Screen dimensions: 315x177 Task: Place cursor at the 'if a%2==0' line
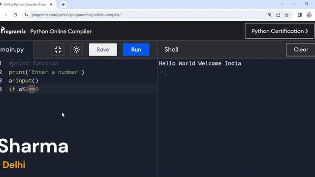(24, 89)
